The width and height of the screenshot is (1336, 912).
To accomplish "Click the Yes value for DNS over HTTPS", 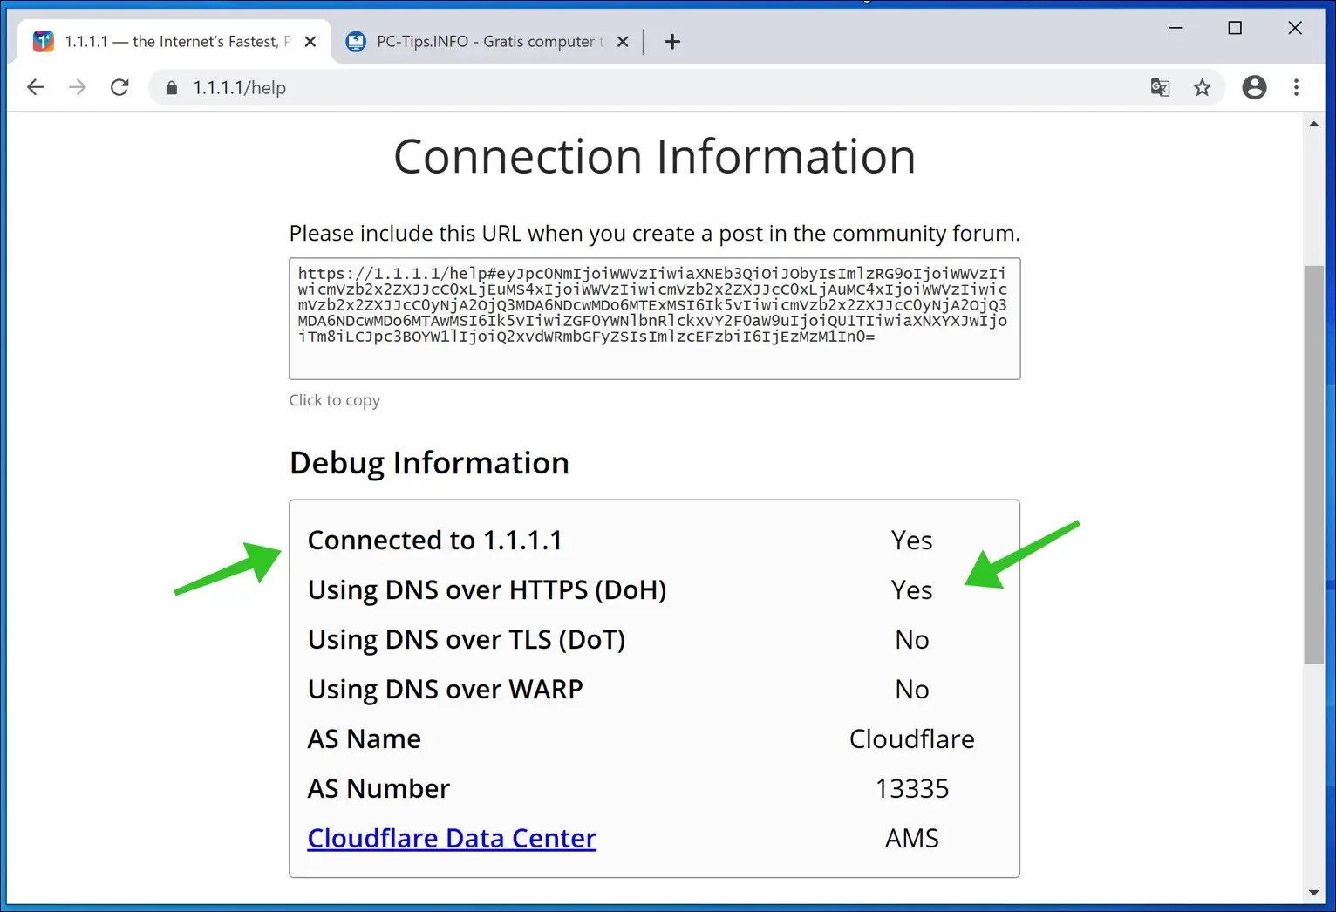I will (912, 589).
